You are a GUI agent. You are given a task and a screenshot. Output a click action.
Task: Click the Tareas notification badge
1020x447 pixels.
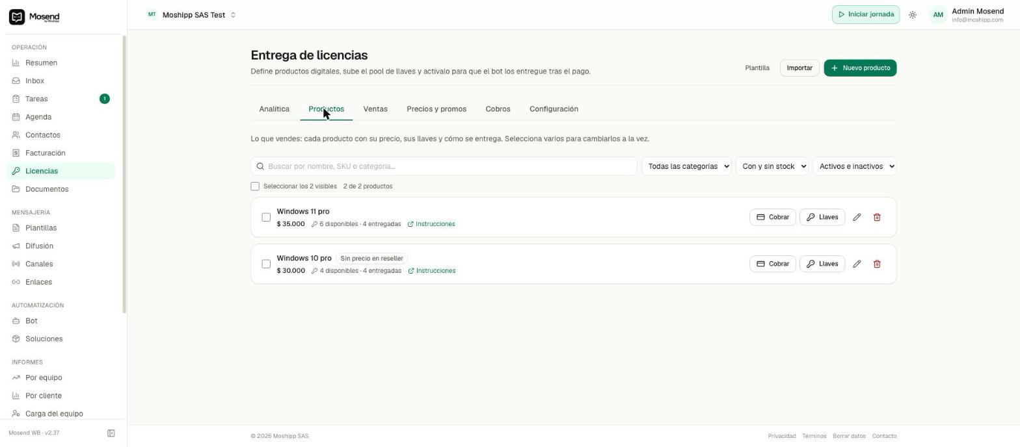[x=105, y=99]
